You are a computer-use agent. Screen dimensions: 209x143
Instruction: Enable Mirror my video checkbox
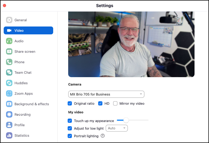[115, 103]
